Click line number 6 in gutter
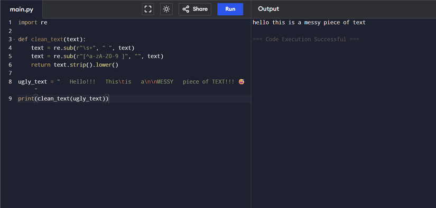The height and width of the screenshot is (208, 436). [x=10, y=65]
